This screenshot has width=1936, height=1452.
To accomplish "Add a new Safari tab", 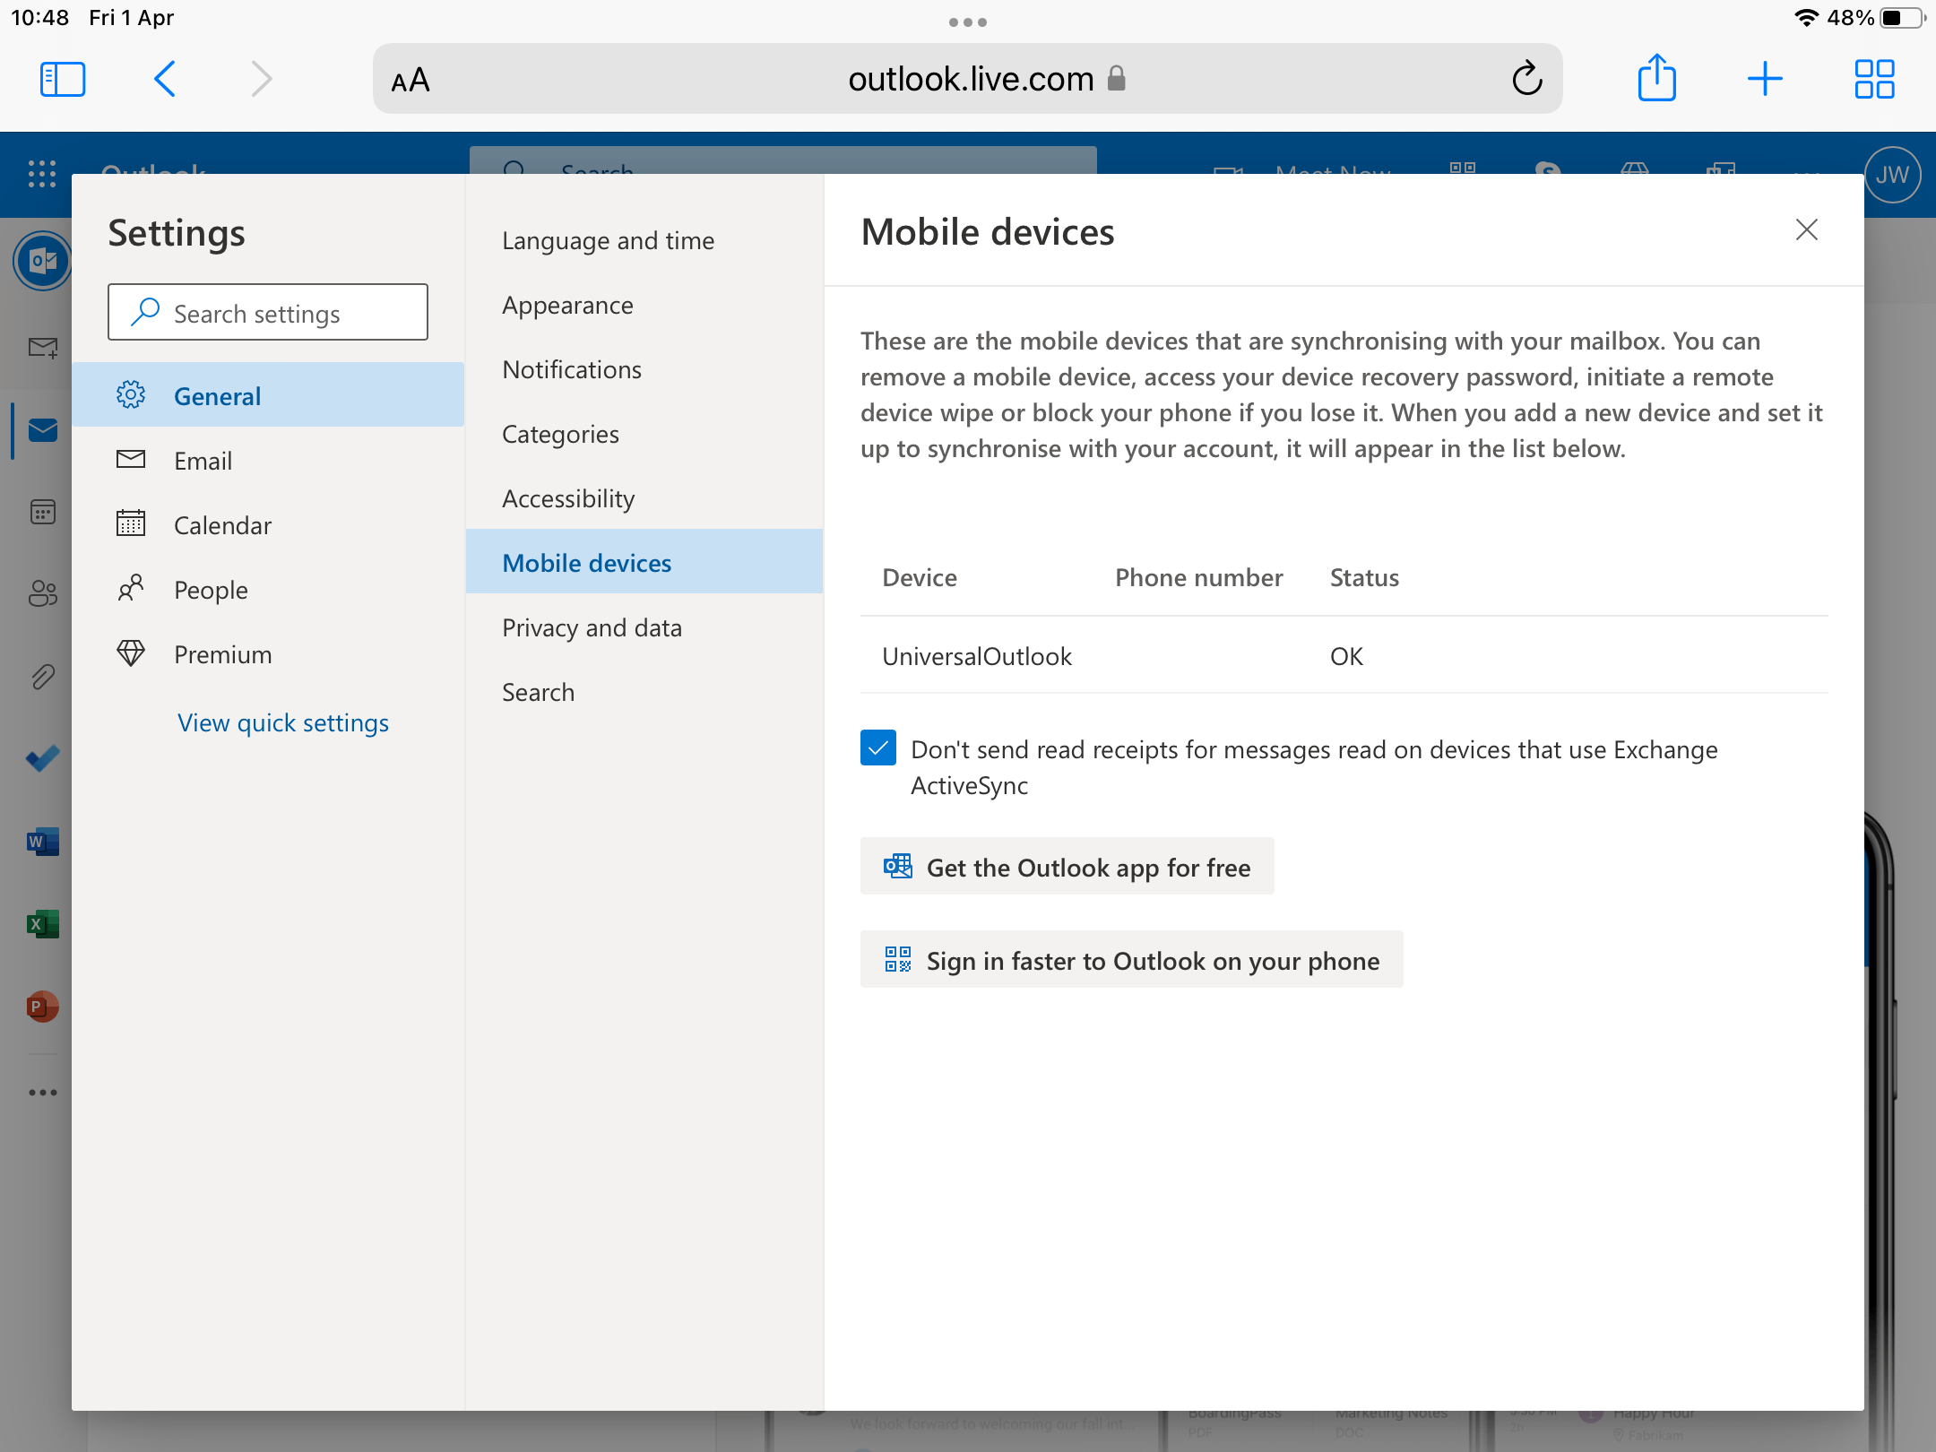I will pos(1765,79).
